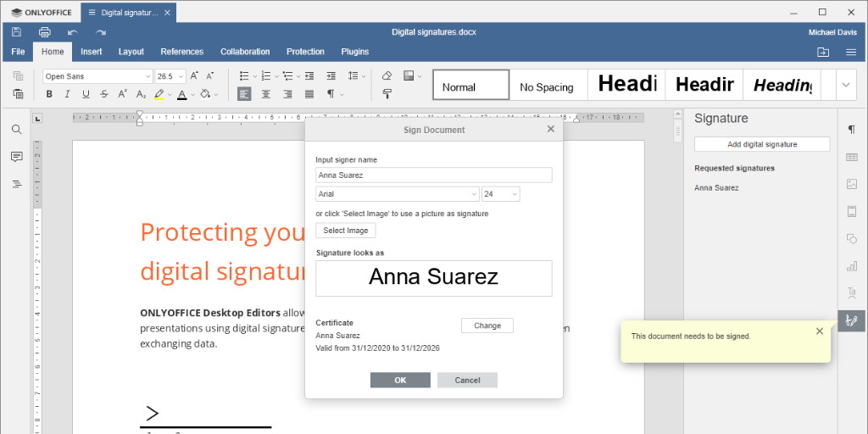Click the Copy style paintbrush icon

[387, 94]
